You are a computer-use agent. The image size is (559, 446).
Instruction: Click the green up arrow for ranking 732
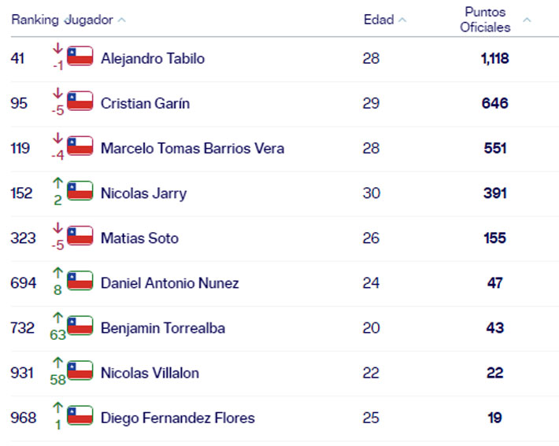[57, 317]
